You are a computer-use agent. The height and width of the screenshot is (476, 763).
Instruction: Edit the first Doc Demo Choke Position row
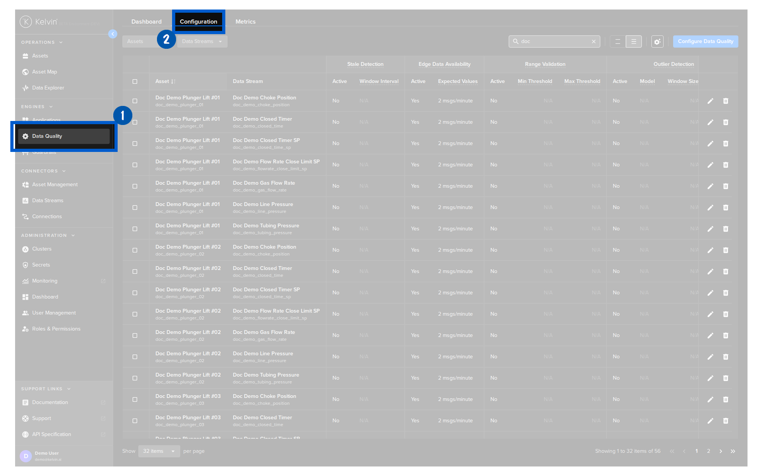pos(710,101)
